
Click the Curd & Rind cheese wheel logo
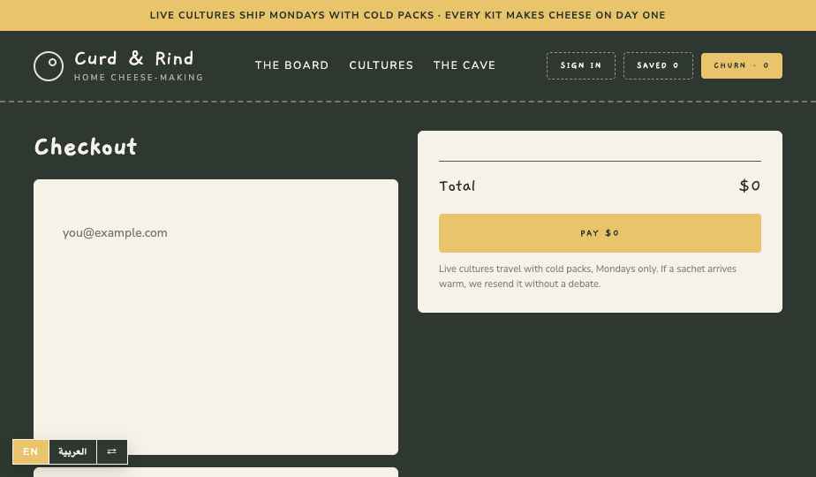[x=49, y=66]
